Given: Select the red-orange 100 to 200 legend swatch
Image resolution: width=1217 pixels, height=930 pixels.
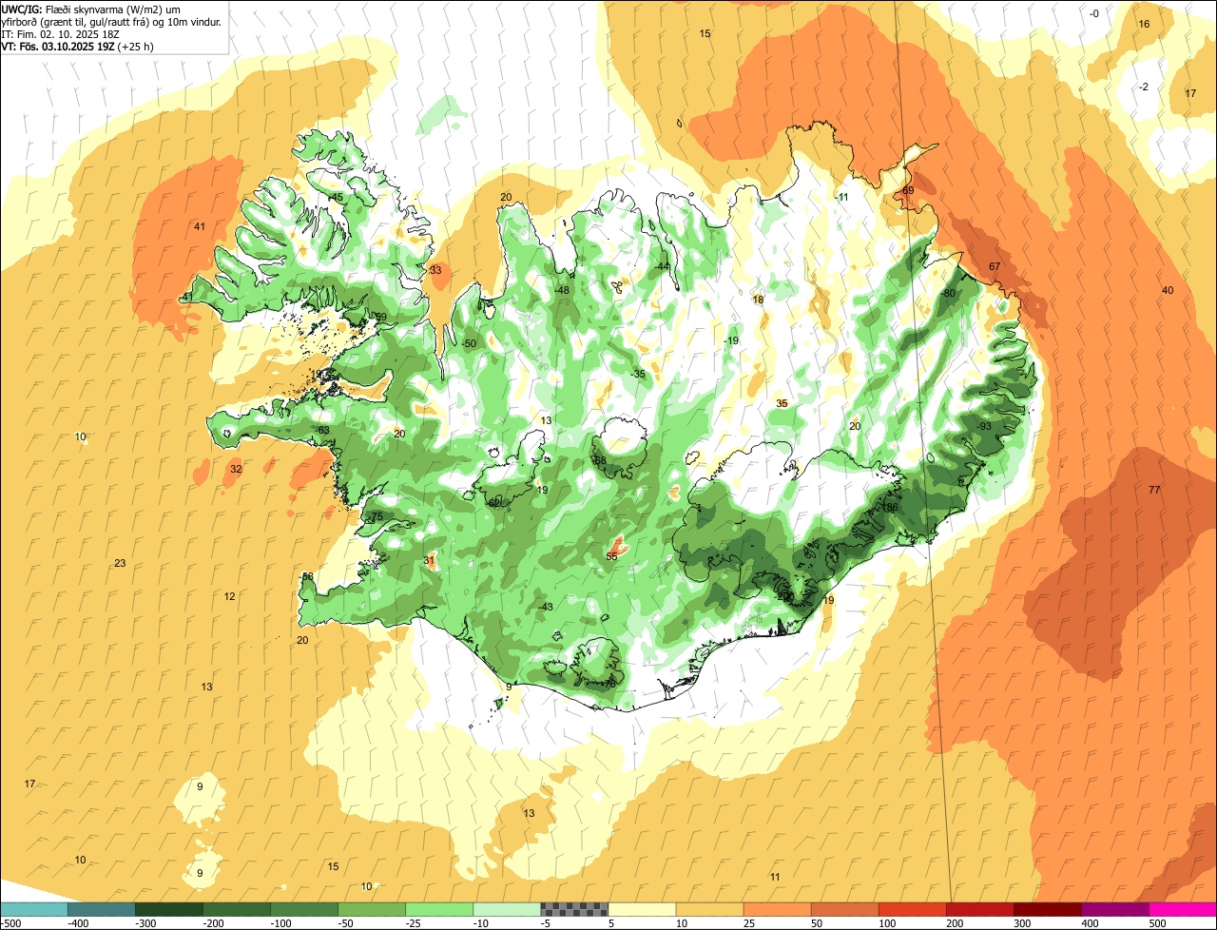Looking at the screenshot, I should (912, 910).
